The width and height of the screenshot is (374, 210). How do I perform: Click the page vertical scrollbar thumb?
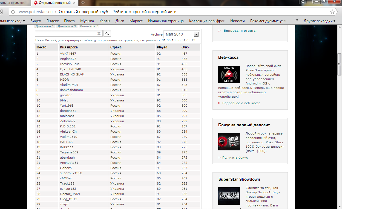coord(340,64)
